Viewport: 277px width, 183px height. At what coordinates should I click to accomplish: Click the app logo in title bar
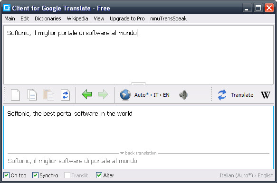pyautogui.click(x=7, y=8)
